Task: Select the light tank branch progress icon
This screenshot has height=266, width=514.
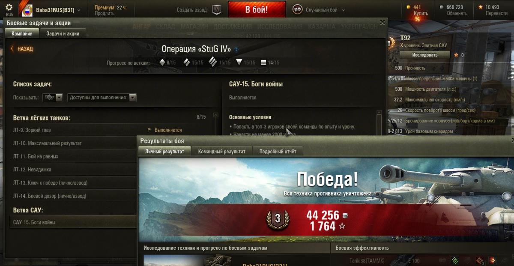Action: (162, 63)
